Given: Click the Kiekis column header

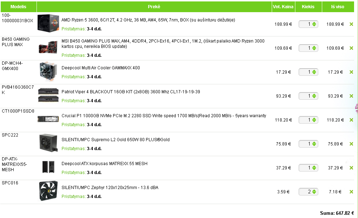Looking at the screenshot, I should 308,7.
